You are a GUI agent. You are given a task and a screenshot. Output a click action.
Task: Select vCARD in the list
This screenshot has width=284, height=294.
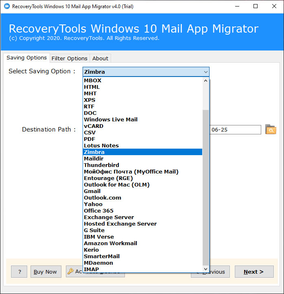[142, 126]
